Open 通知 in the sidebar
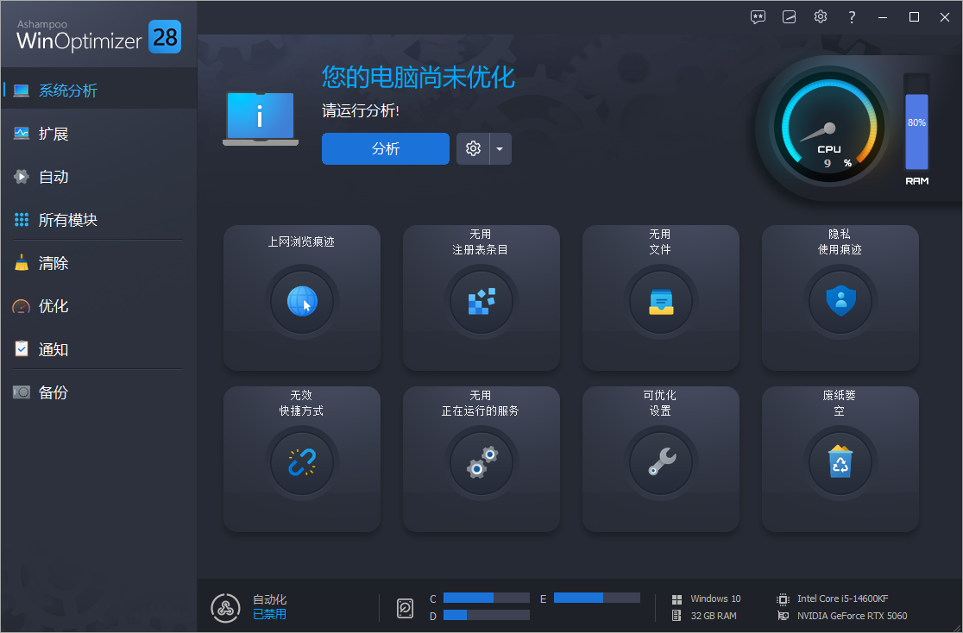Viewport: 963px width, 633px height. pyautogui.click(x=98, y=349)
